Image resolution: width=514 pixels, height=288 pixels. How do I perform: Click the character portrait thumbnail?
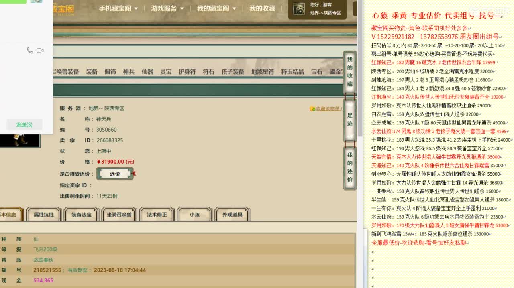click(20, 141)
